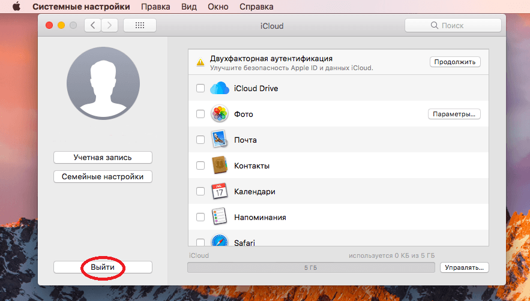Image resolution: width=530 pixels, height=301 pixels.
Task: Enable the Почта checkbox
Action: pyautogui.click(x=200, y=140)
